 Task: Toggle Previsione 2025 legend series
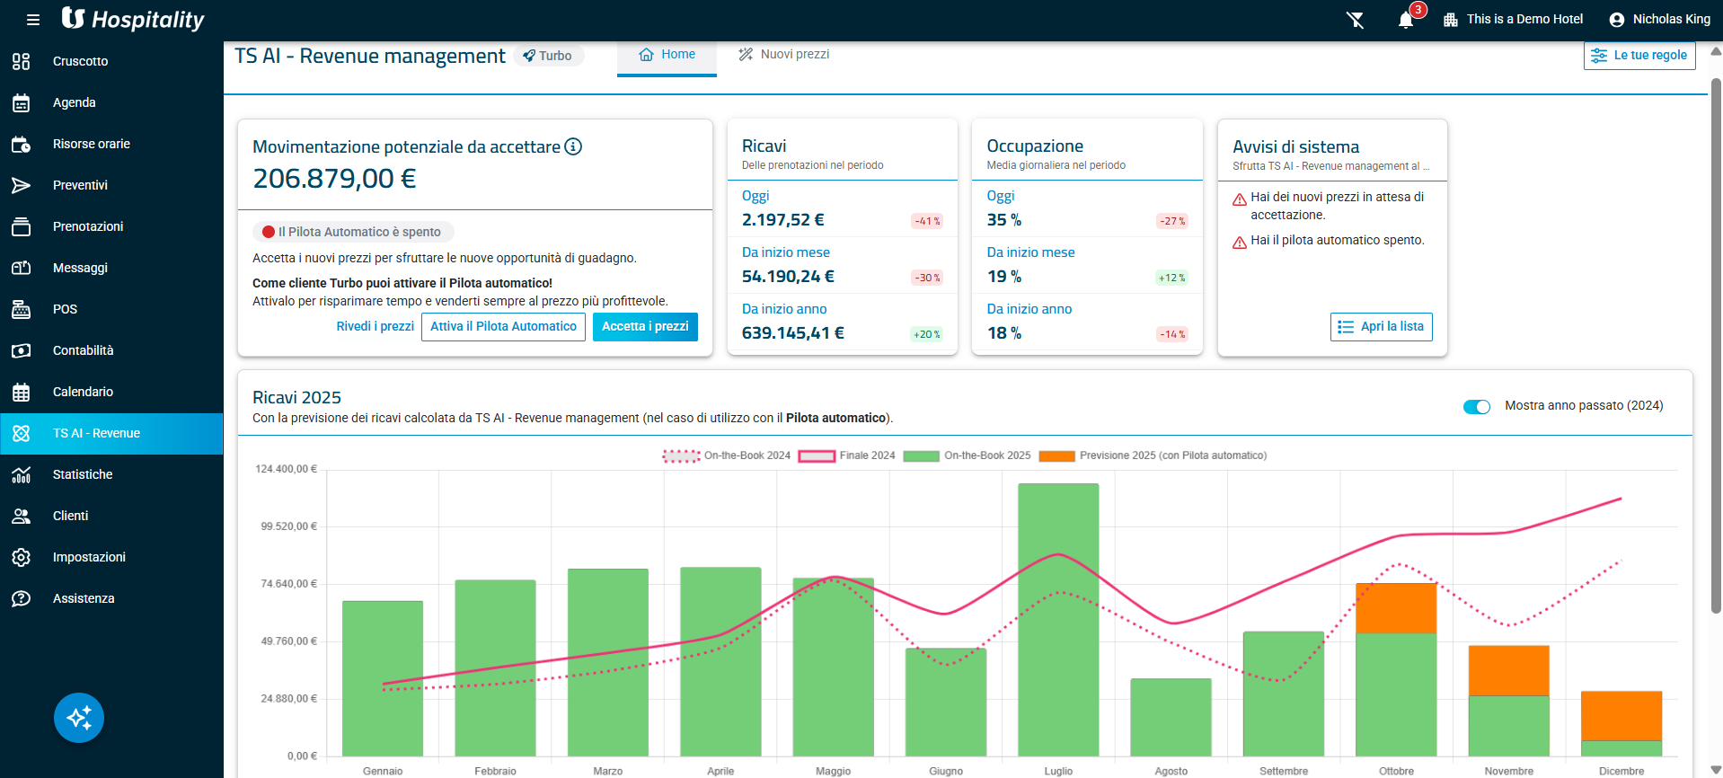tap(1153, 455)
